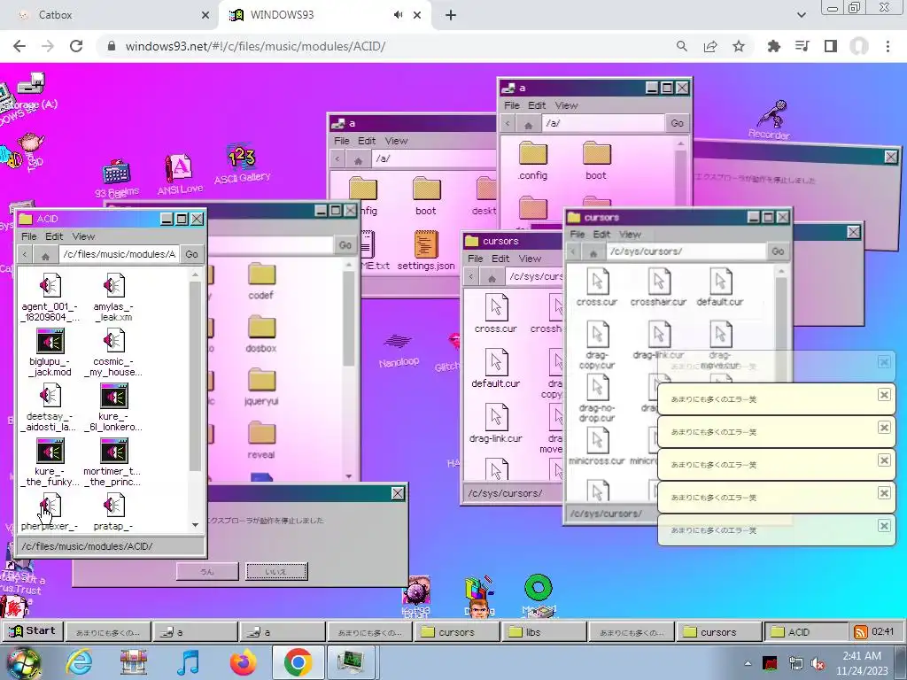Click Go button in the ACID window
Viewport: 907px width, 680px height.
point(191,254)
